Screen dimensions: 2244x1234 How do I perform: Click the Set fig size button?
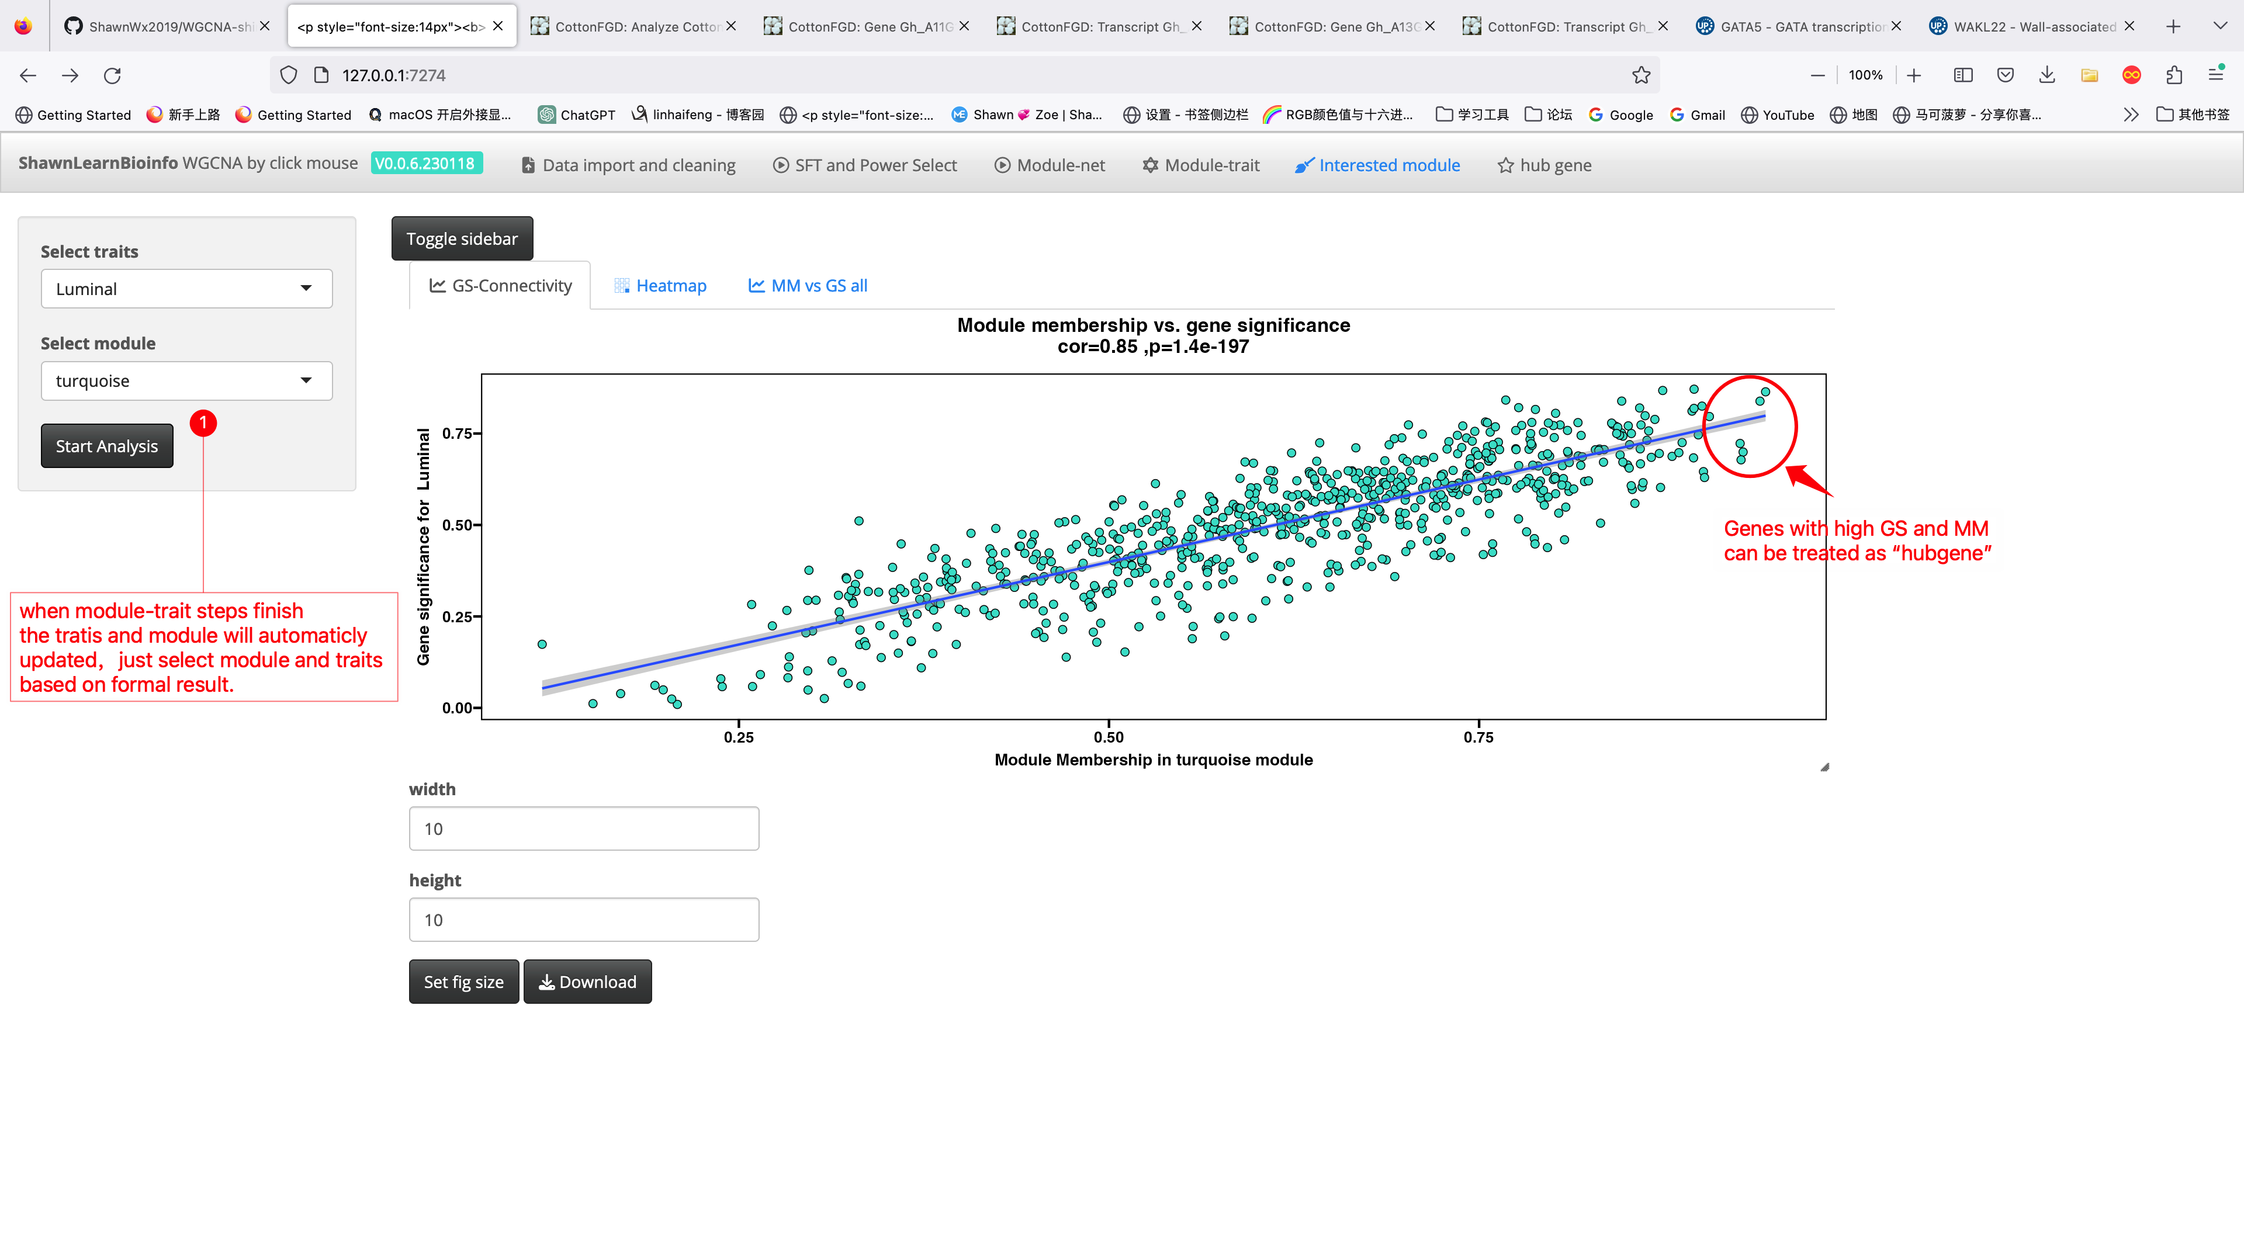[x=463, y=982]
